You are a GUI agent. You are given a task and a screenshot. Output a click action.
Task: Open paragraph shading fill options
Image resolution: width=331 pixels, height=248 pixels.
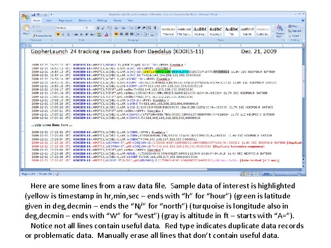point(146,34)
